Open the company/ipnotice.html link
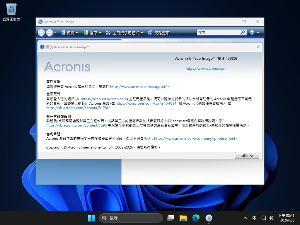 [x=195, y=139]
